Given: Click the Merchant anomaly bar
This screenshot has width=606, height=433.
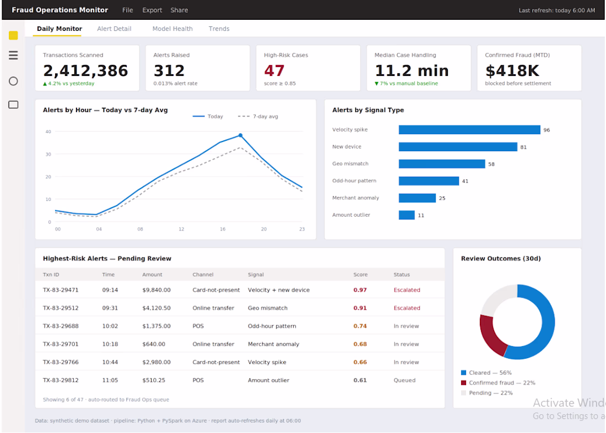Looking at the screenshot, I should [417, 198].
